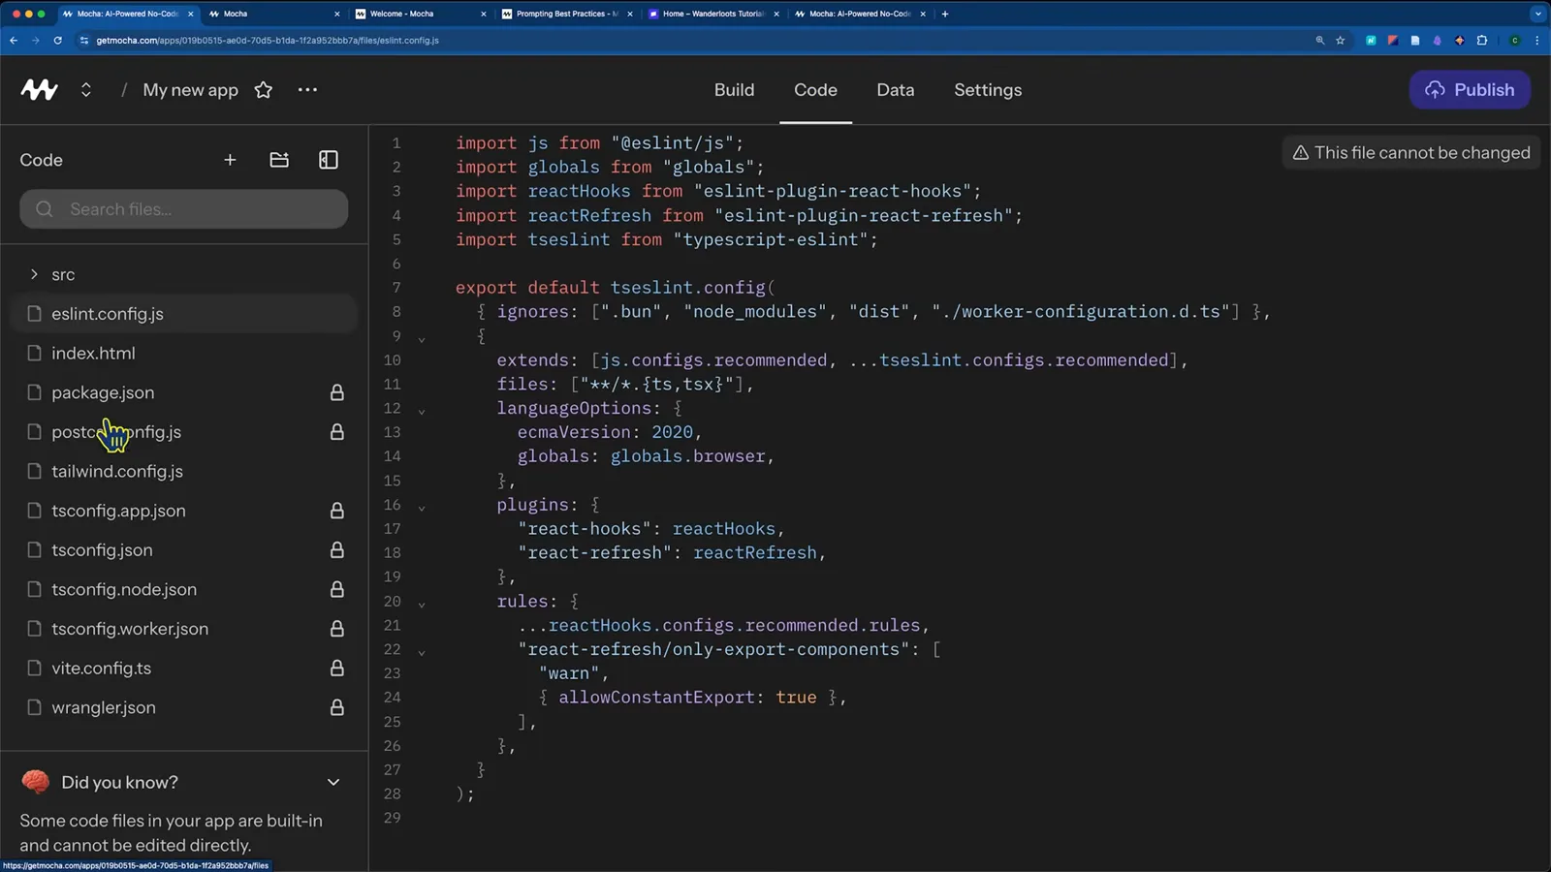The width and height of the screenshot is (1551, 872).
Task: Click lock icon beside tsconfig.node.json
Action: (x=337, y=589)
